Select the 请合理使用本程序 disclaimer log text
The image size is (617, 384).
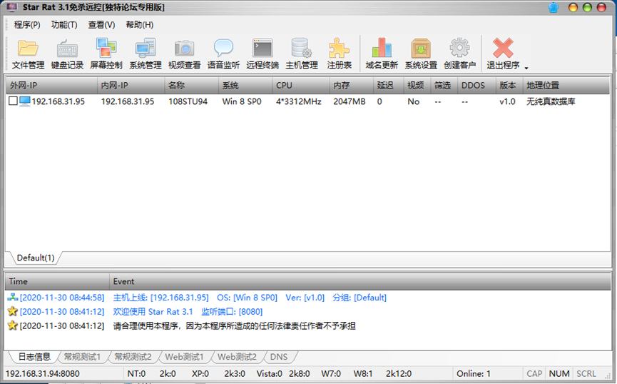pyautogui.click(x=234, y=325)
